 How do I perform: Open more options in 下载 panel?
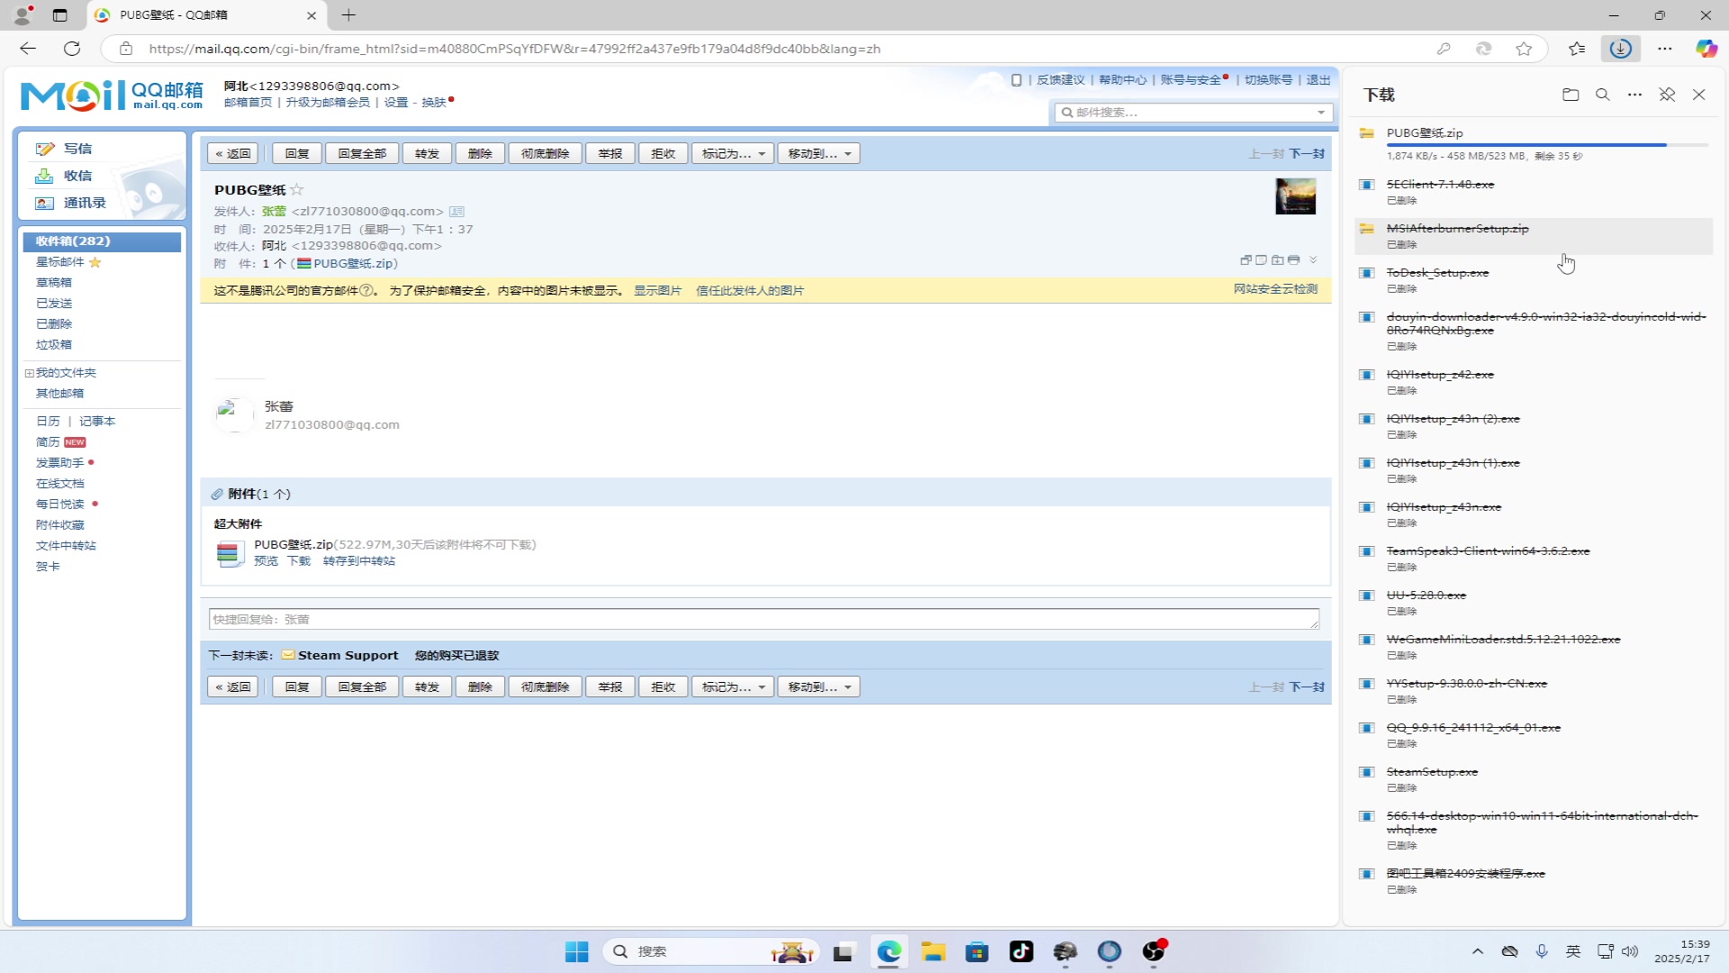click(1634, 95)
